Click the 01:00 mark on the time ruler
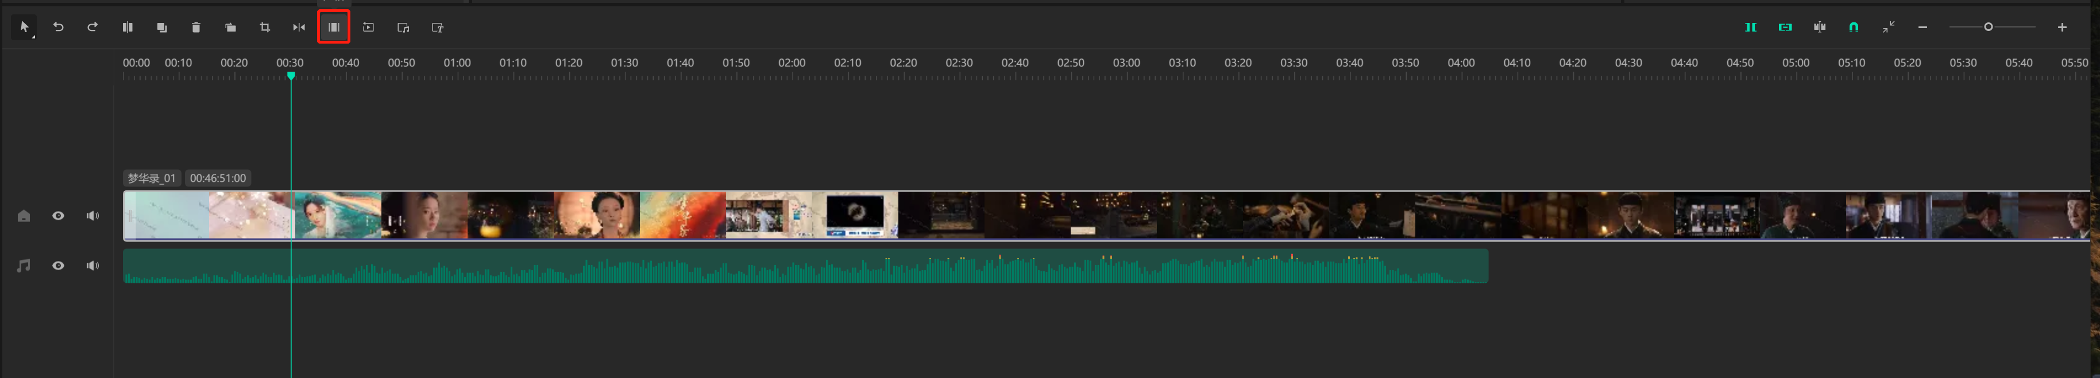The image size is (2100, 378). pos(457,63)
